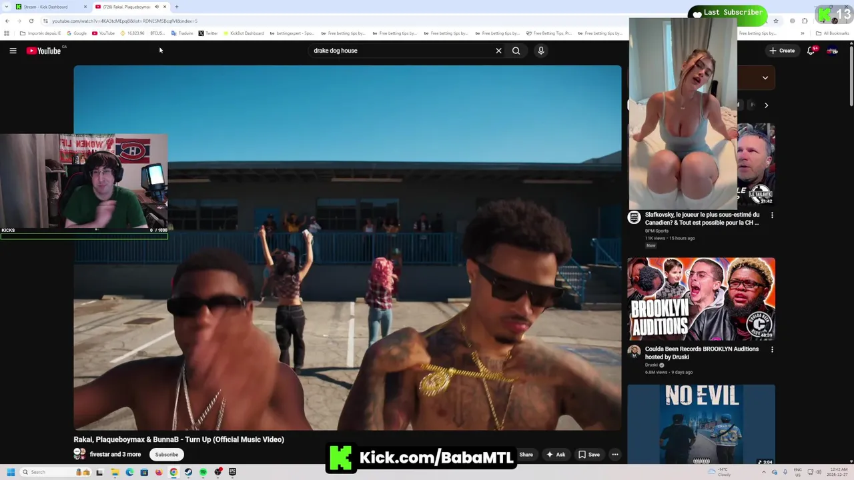Open Spotify from the taskbar
Image resolution: width=854 pixels, height=480 pixels.
pos(203,472)
